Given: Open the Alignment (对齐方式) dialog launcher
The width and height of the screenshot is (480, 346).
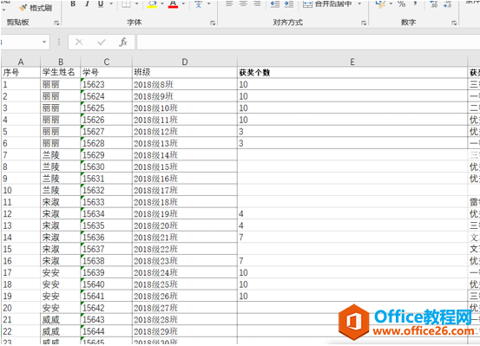Looking at the screenshot, I should click(364, 23).
